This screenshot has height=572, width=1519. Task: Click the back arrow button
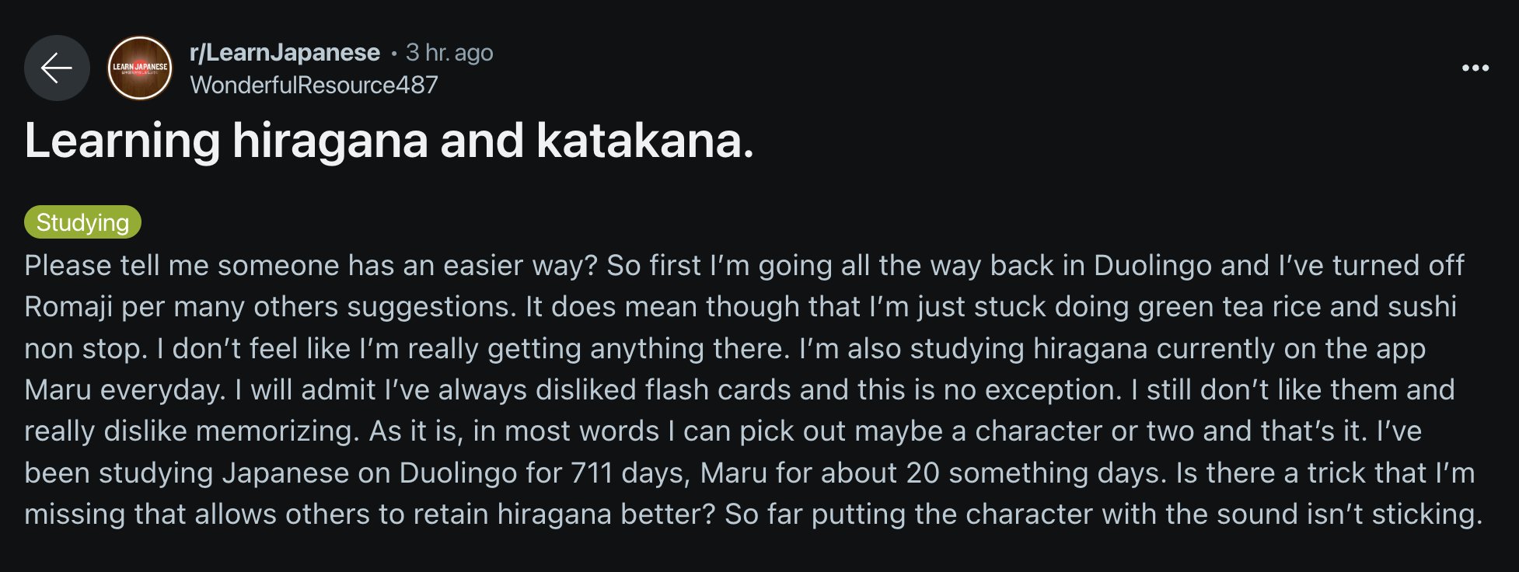[57, 68]
